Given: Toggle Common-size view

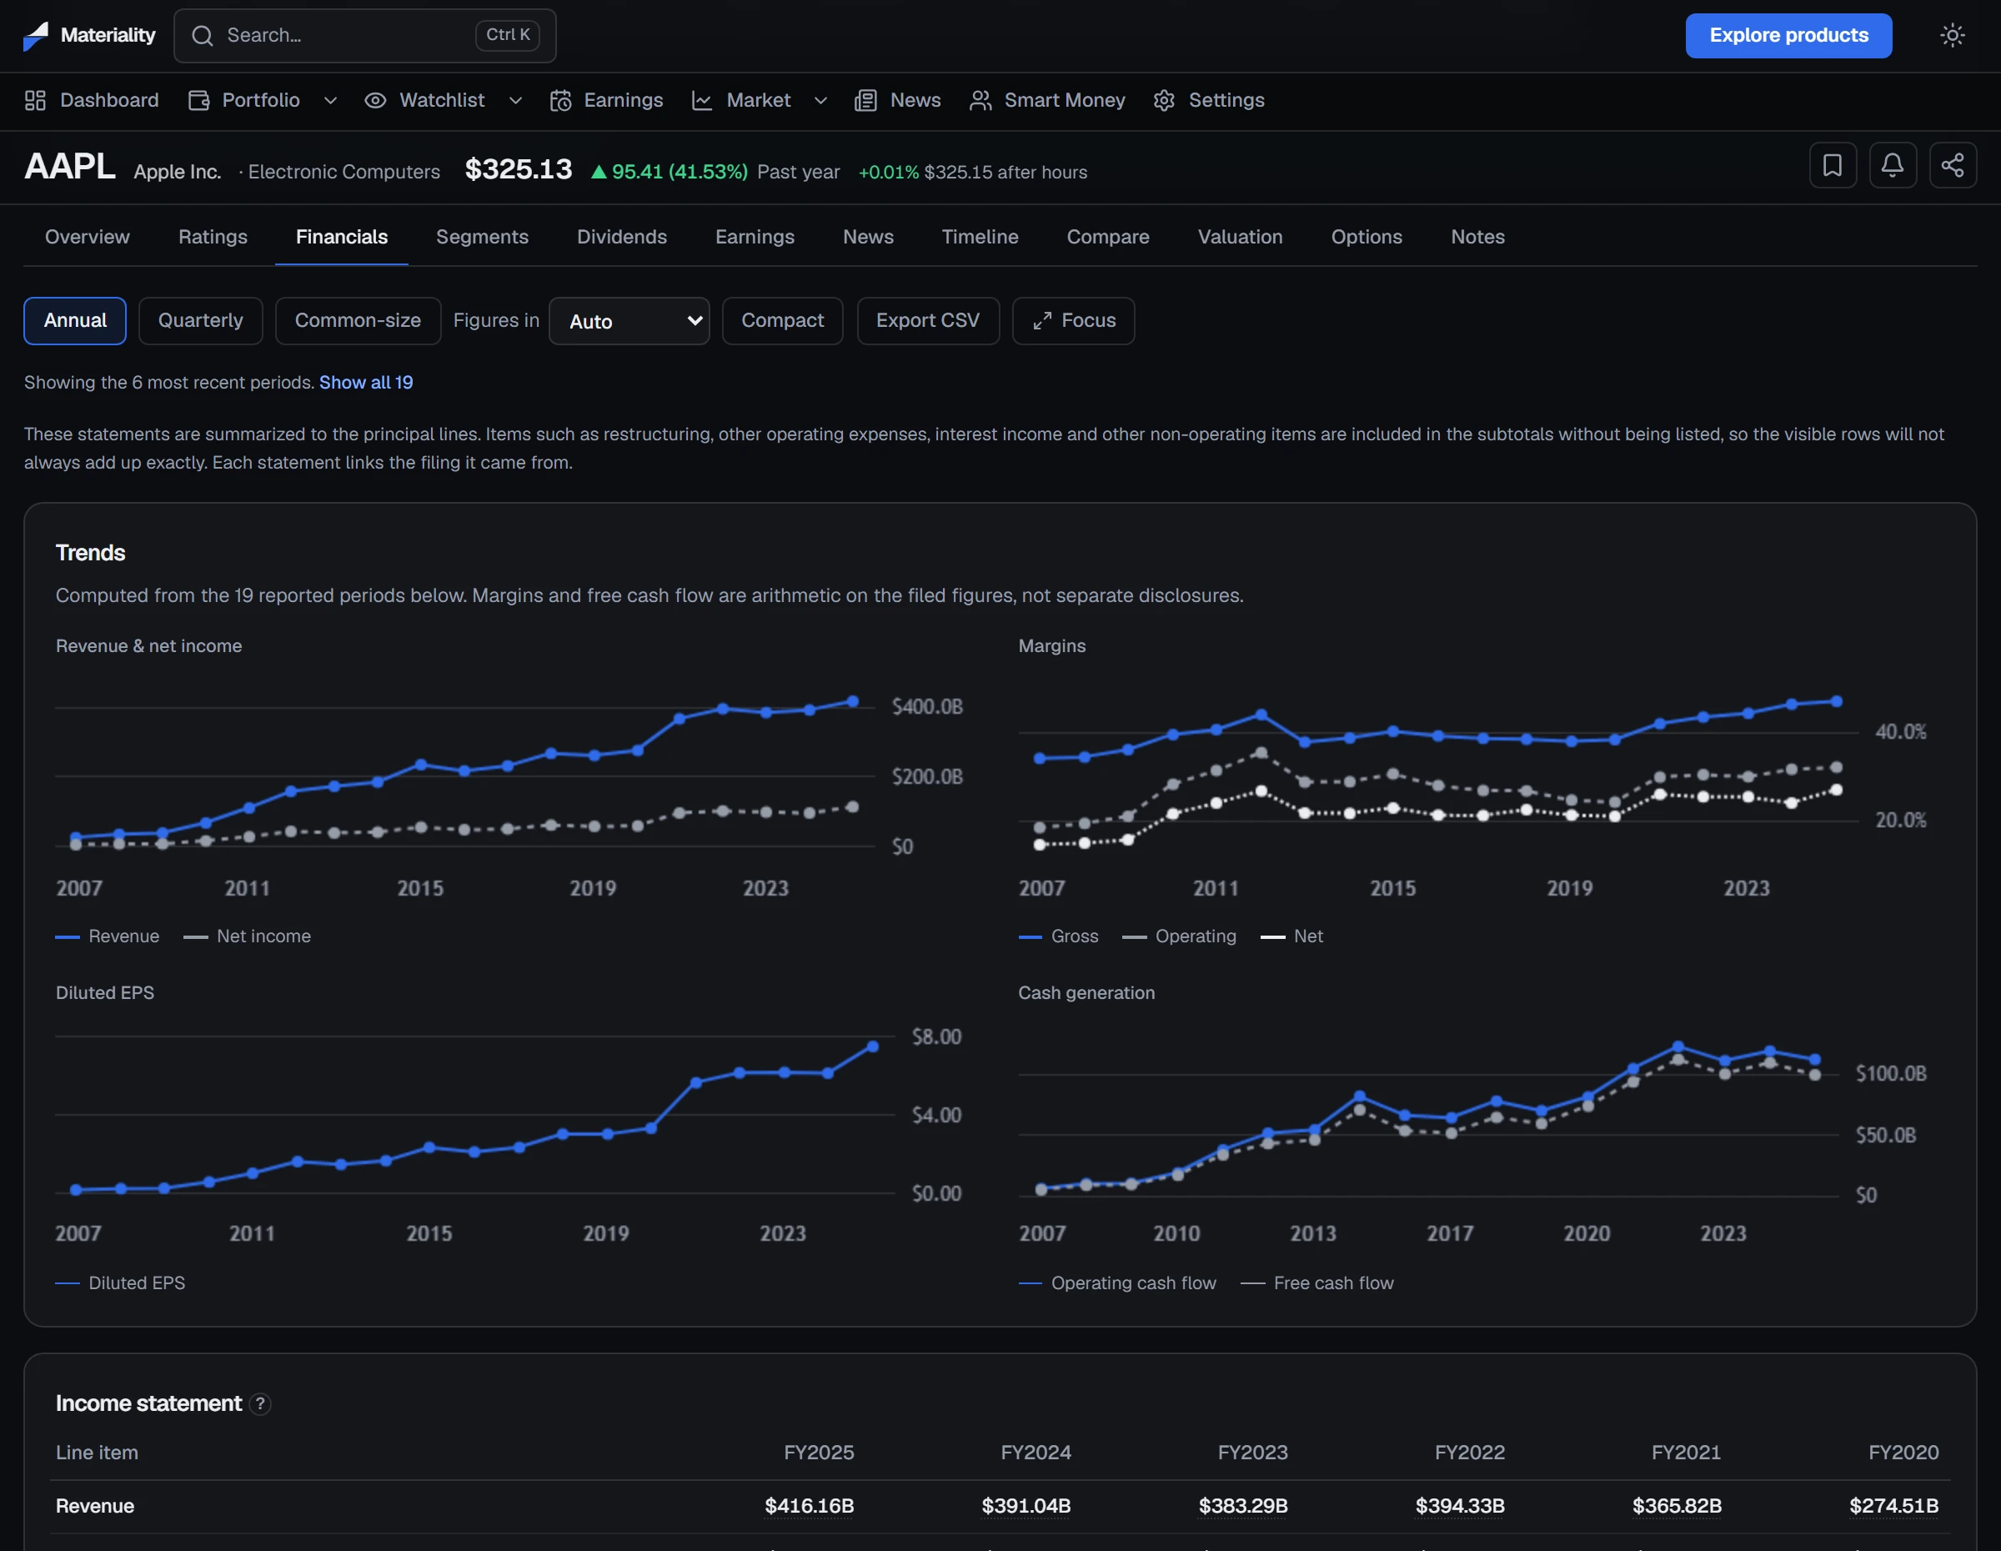Looking at the screenshot, I should pyautogui.click(x=359, y=321).
